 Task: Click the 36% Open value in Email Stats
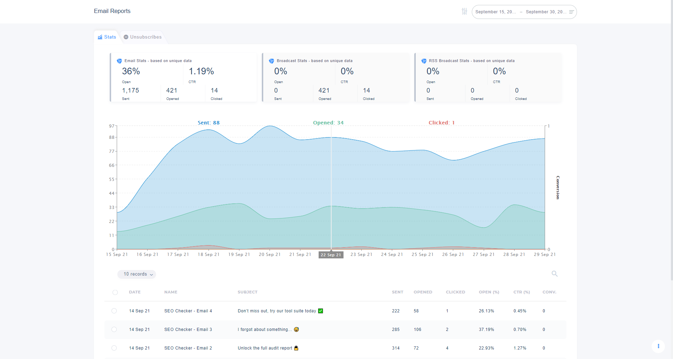pos(131,71)
